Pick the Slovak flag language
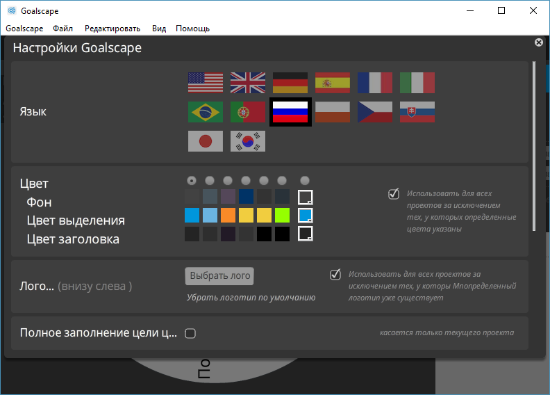This screenshot has width=550, height=395. click(x=417, y=112)
